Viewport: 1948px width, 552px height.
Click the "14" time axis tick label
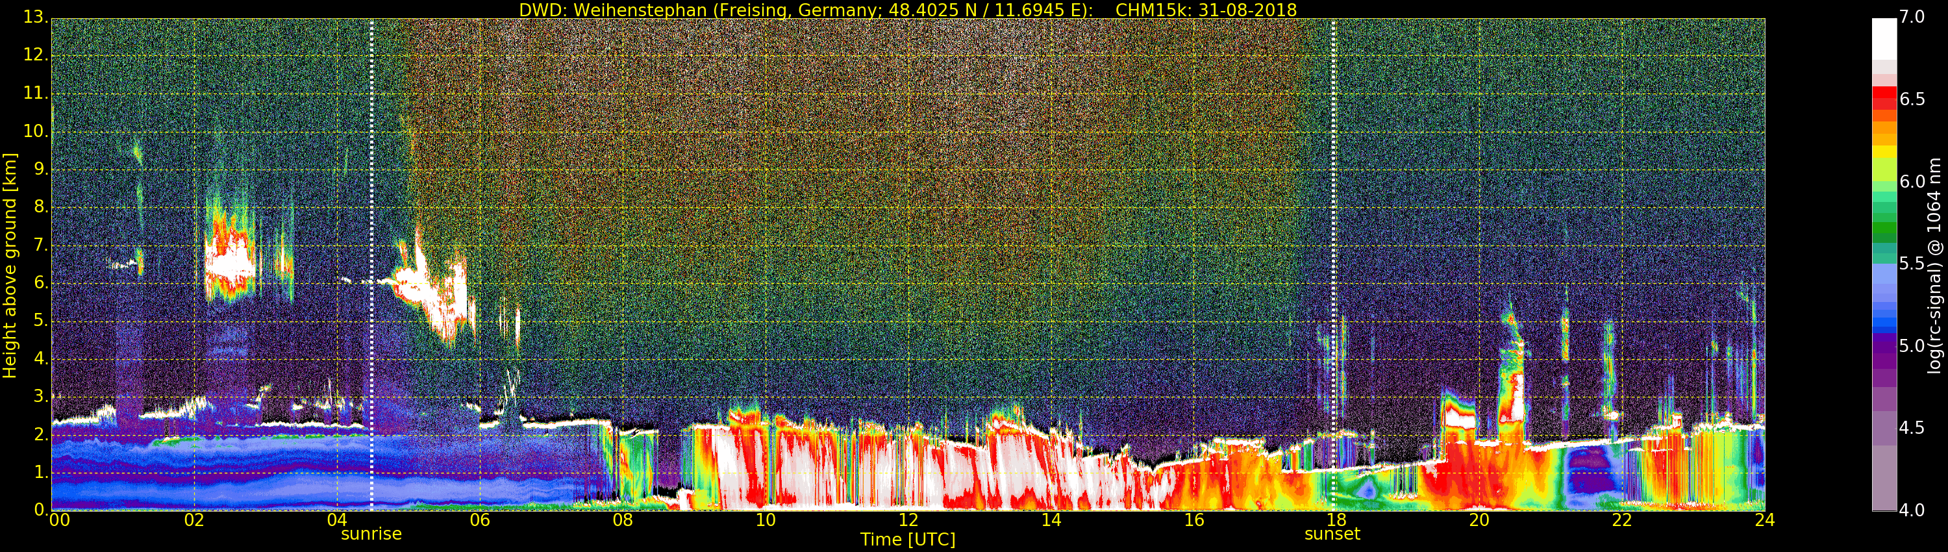1051,520
